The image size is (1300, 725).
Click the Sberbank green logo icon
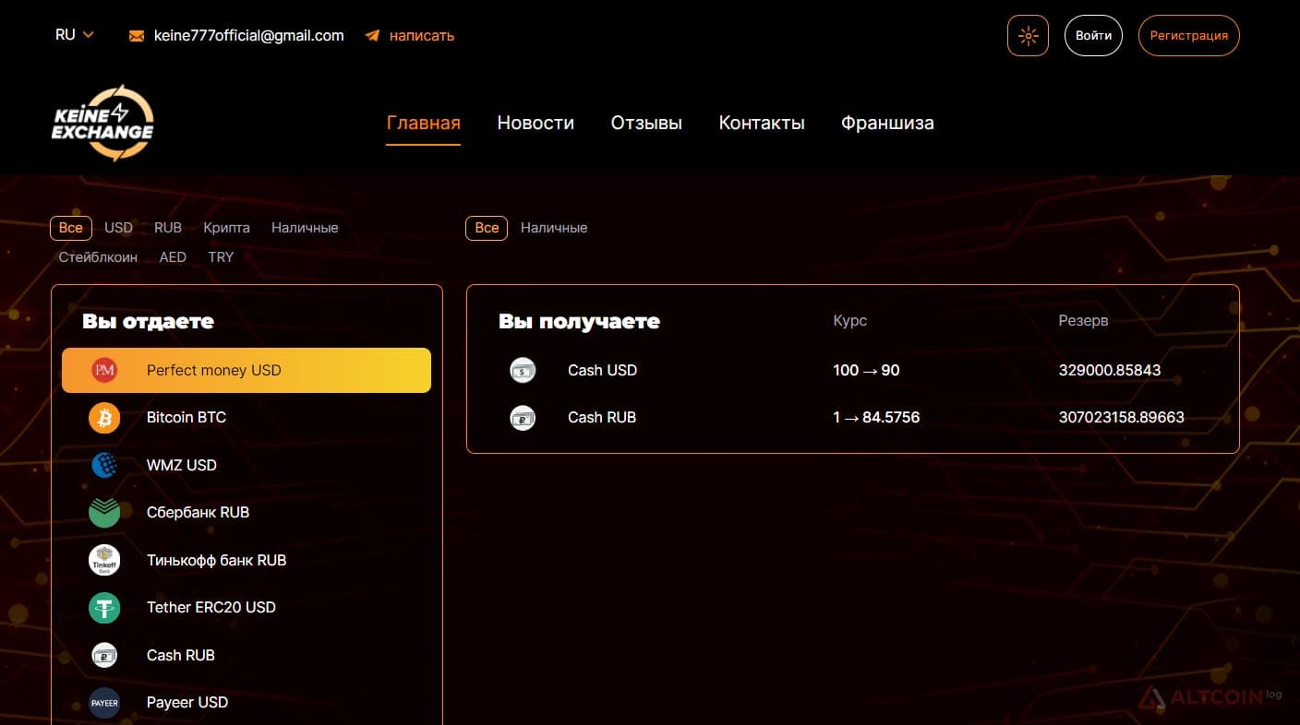(x=104, y=513)
